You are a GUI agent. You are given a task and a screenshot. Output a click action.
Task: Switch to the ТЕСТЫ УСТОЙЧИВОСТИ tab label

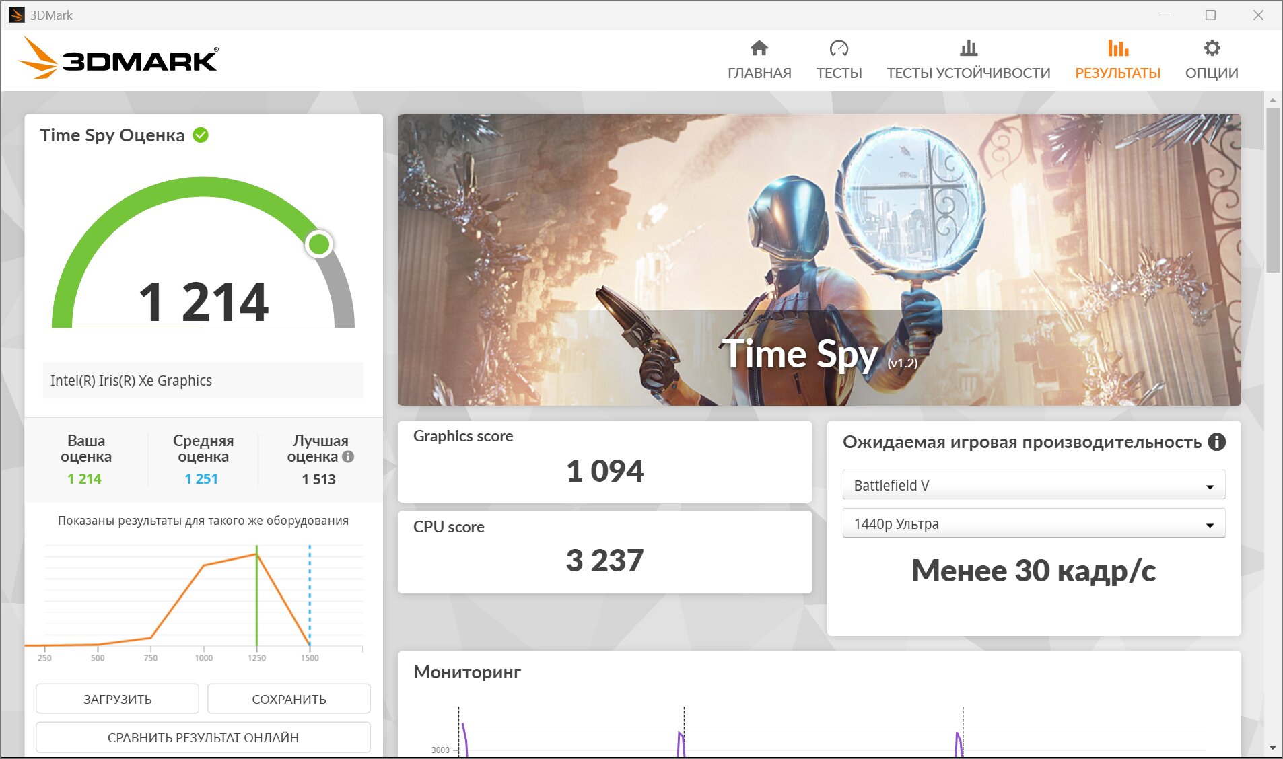tap(968, 73)
